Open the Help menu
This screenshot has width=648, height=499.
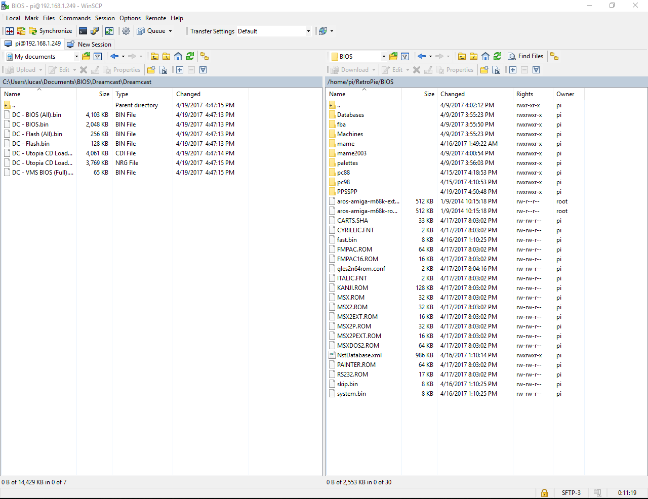(x=177, y=18)
